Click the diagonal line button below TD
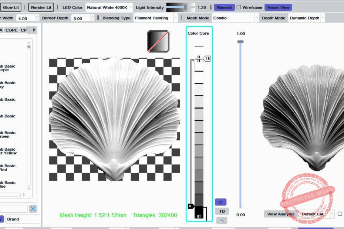Screen dimensions: 344x229 222,220
